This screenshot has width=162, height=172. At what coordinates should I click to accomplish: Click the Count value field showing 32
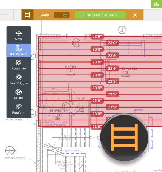click(x=62, y=15)
